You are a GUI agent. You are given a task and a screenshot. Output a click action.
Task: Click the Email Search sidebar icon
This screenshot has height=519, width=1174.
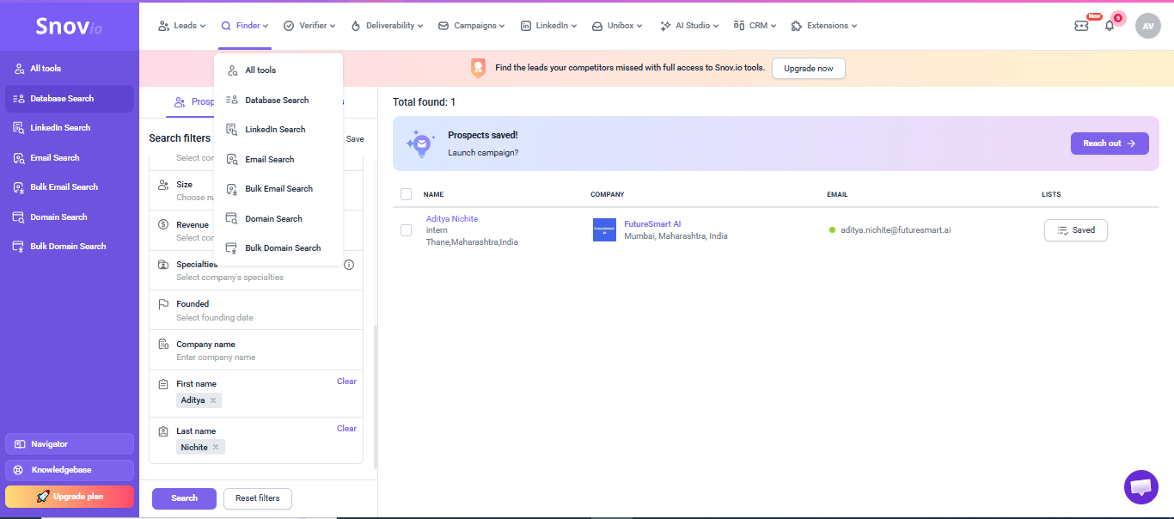point(19,157)
